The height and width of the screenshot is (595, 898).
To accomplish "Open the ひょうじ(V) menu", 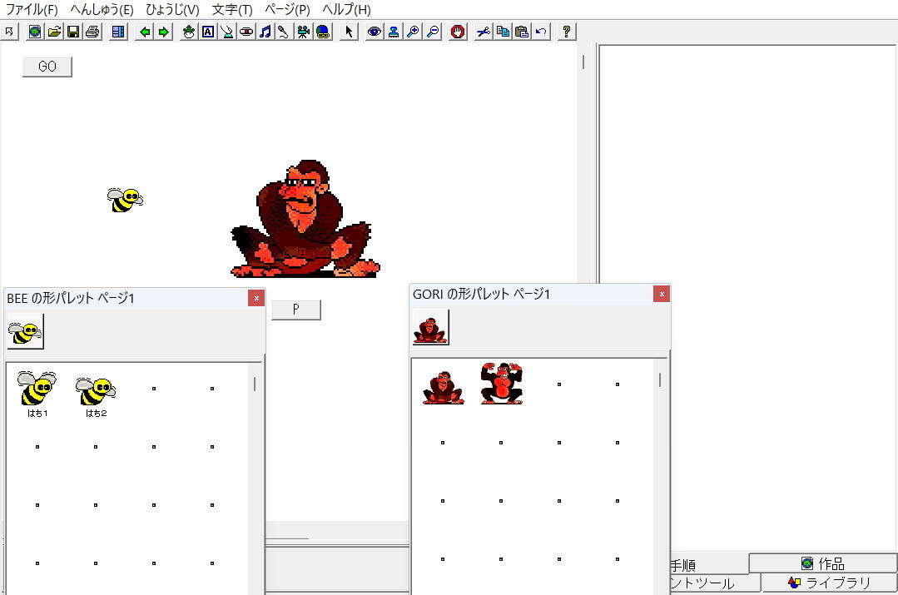I will coord(172,10).
